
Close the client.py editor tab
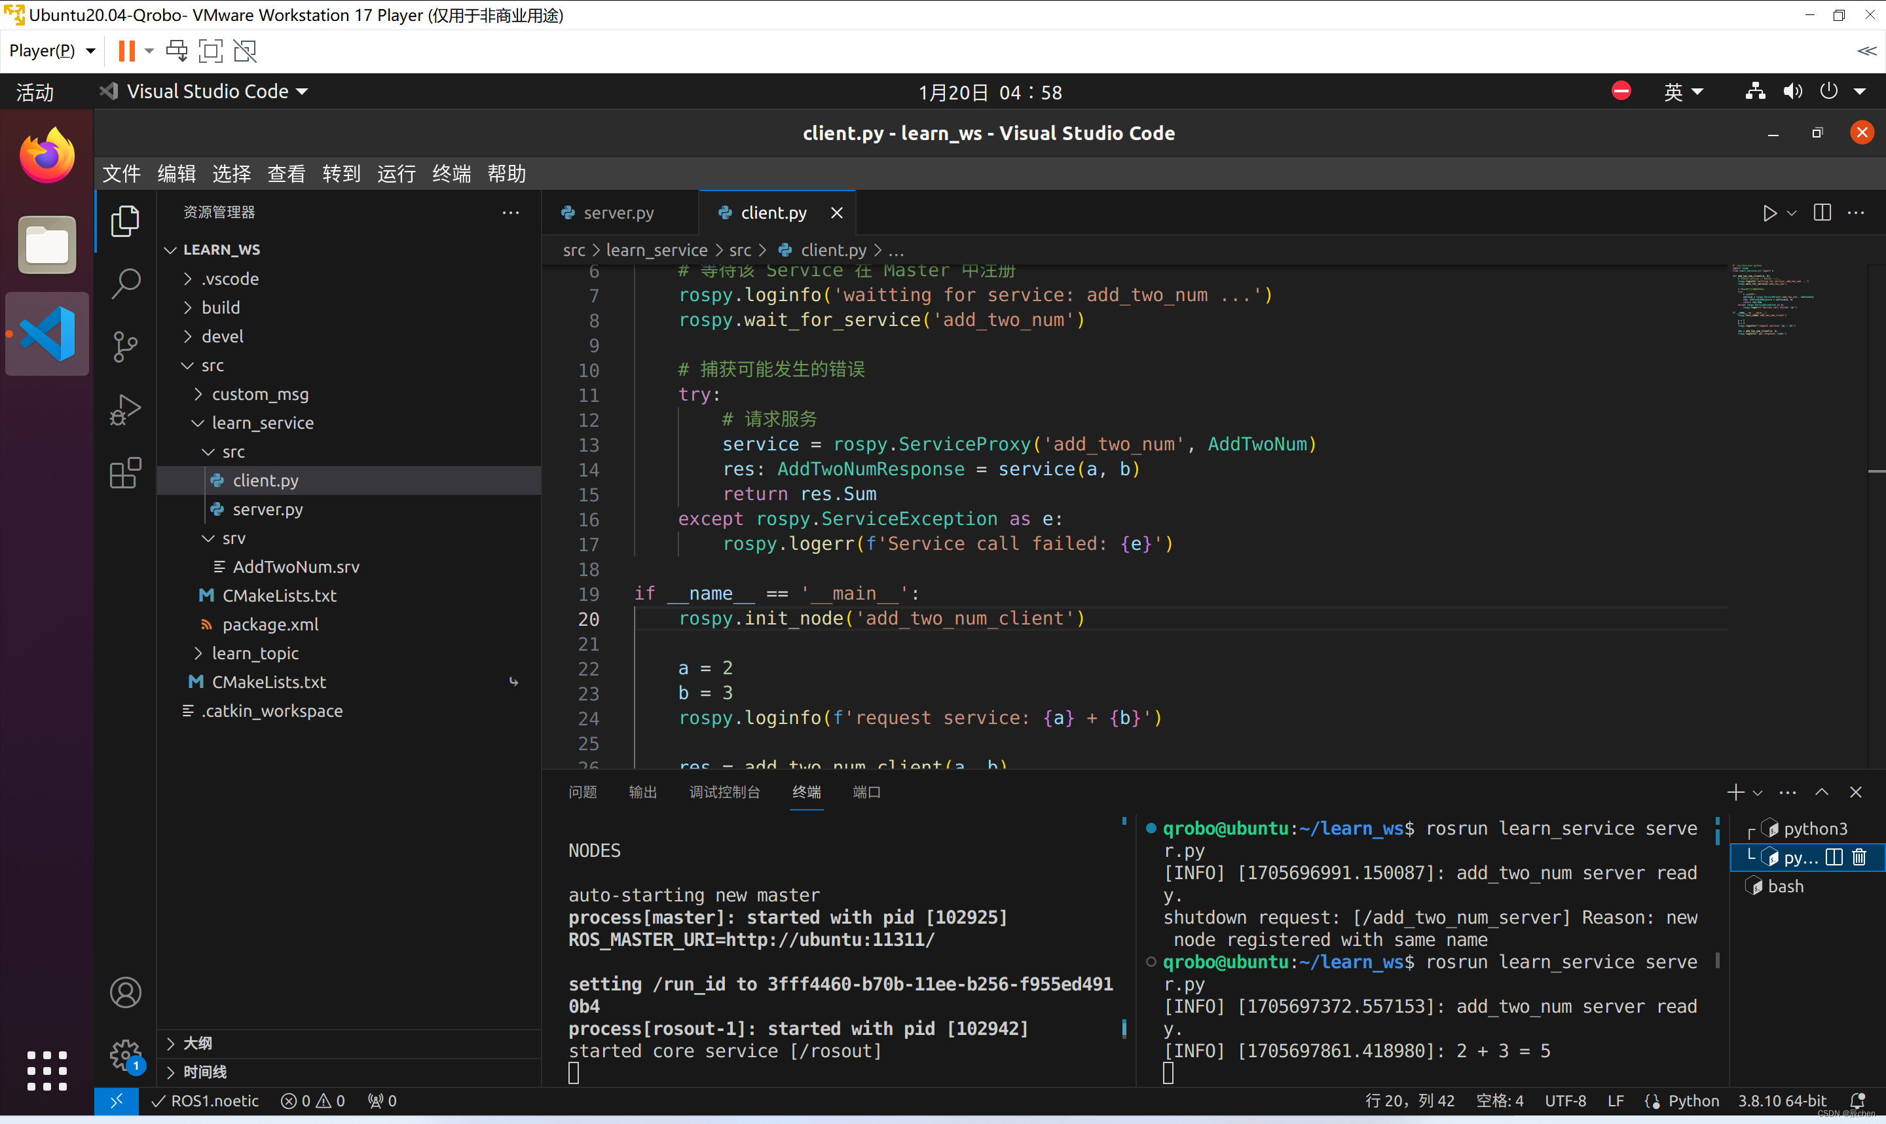point(836,213)
